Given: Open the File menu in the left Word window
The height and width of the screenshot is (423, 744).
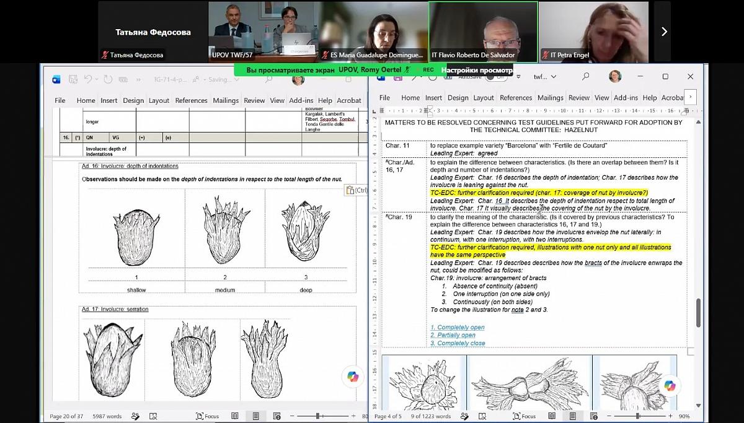Looking at the screenshot, I should (60, 100).
